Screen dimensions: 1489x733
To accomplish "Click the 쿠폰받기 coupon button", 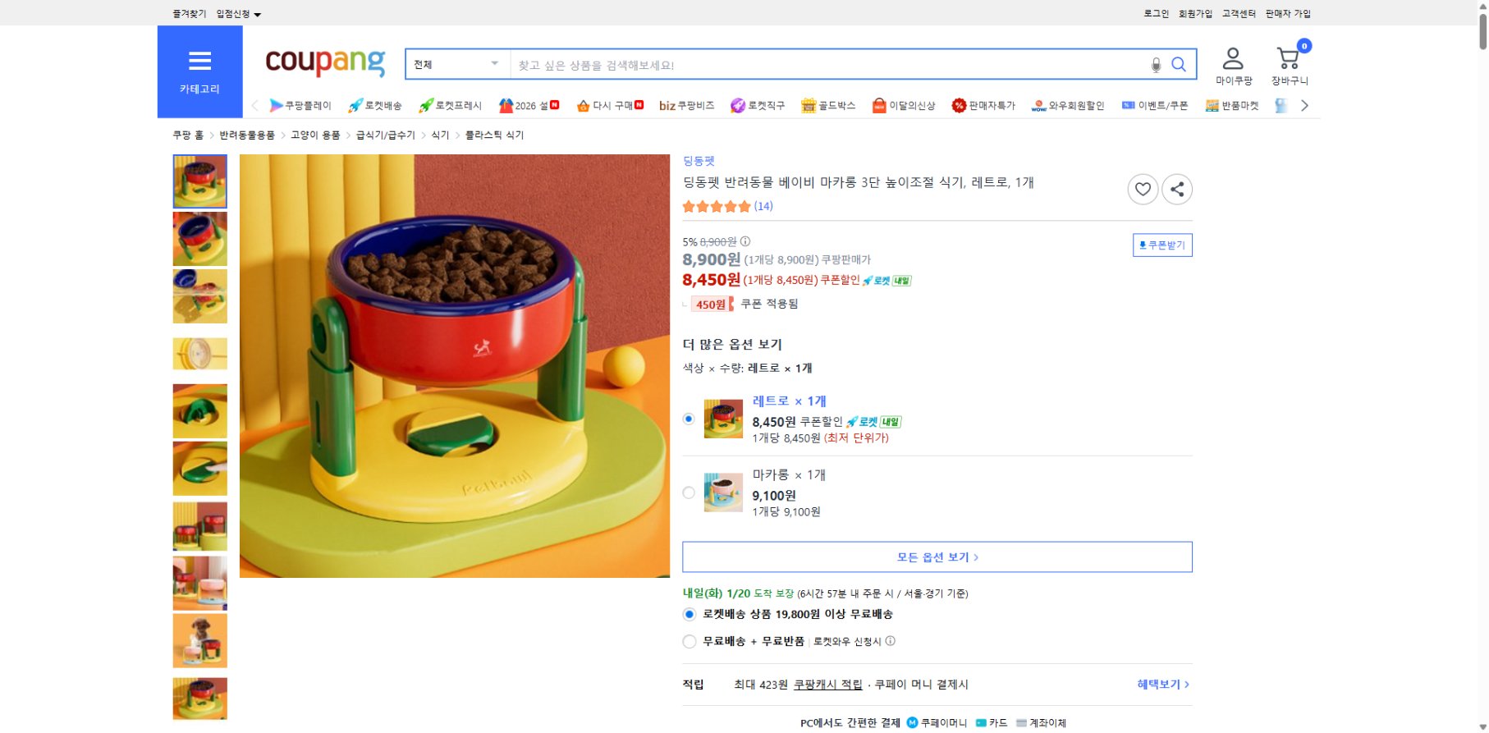I will (1162, 245).
